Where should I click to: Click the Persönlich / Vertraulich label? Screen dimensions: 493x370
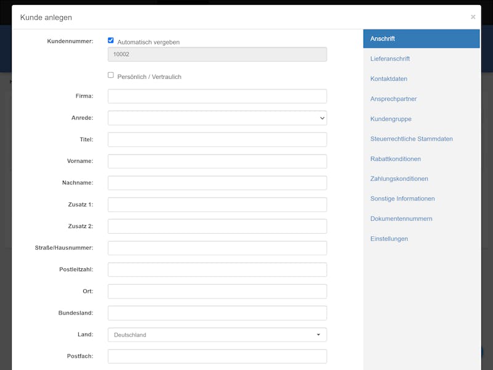click(149, 76)
